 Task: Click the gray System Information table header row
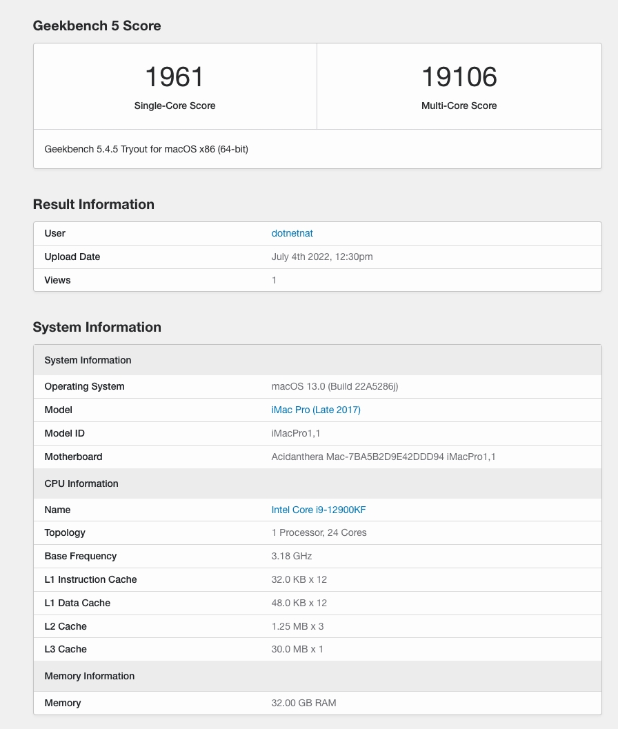317,360
